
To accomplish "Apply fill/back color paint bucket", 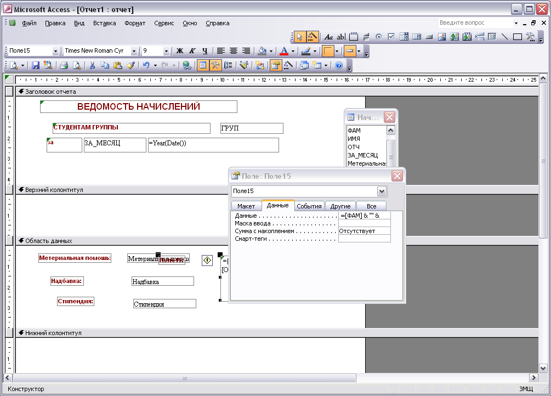I will point(262,51).
